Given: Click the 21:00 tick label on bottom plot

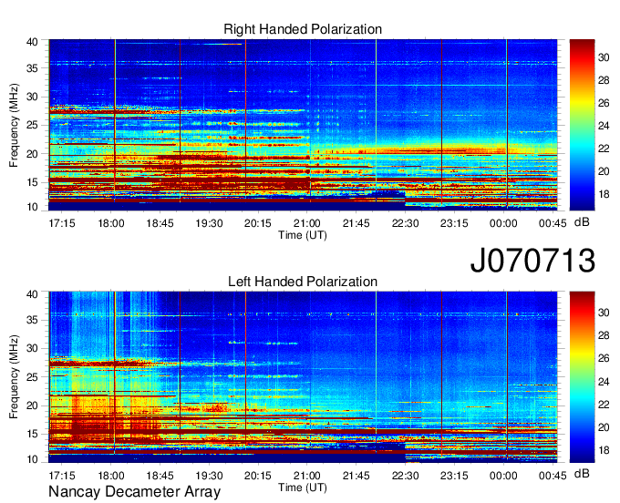Looking at the screenshot, I should click(x=307, y=476).
